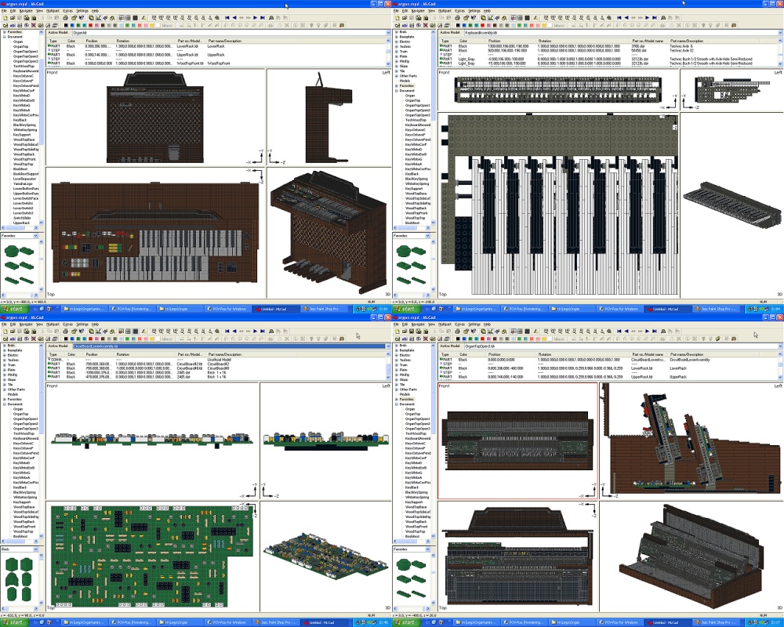Toggle the grid button in Organ.ldr toolbar

click(122, 17)
